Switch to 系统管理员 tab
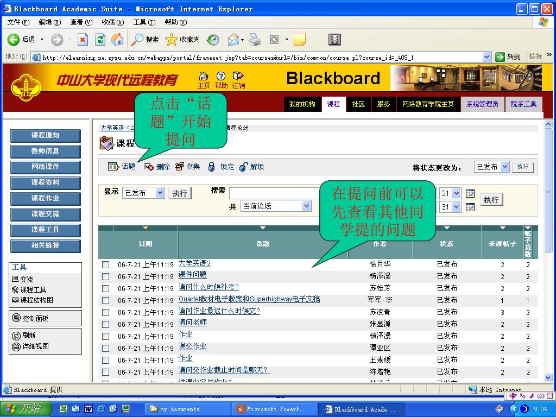Viewport: 556px width, 417px height. [x=482, y=104]
